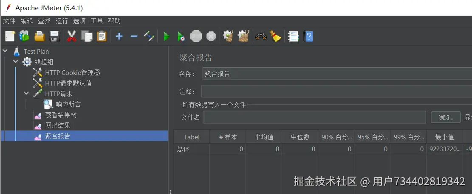The image size is (472, 194).
Task: Open the Templates icon in toolbar
Action: click(24, 36)
